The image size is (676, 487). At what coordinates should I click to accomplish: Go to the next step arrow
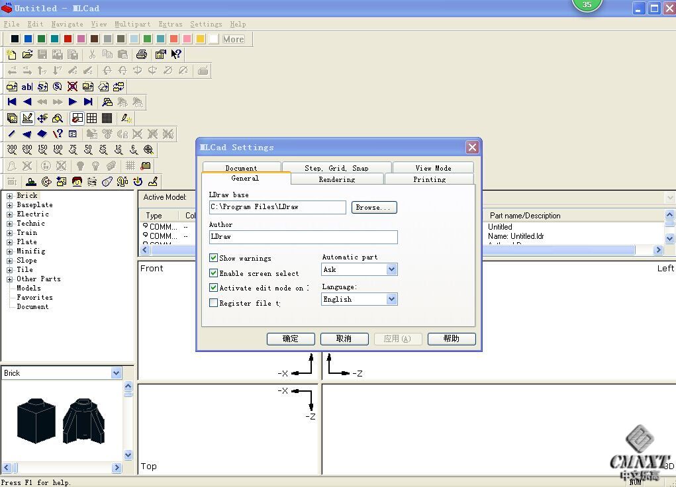click(x=73, y=102)
